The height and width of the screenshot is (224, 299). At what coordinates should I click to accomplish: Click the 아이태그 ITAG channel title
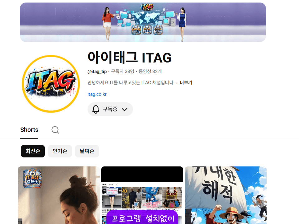tap(130, 58)
